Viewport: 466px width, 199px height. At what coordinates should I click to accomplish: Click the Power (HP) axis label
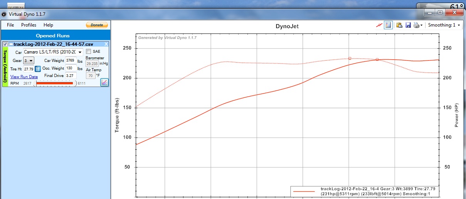tap(456, 115)
